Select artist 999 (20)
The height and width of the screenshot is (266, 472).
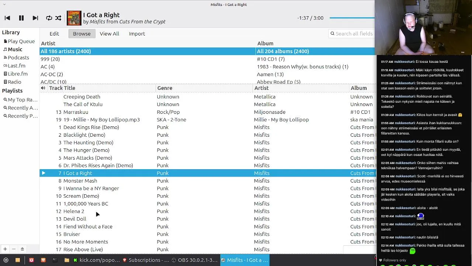click(x=50, y=59)
